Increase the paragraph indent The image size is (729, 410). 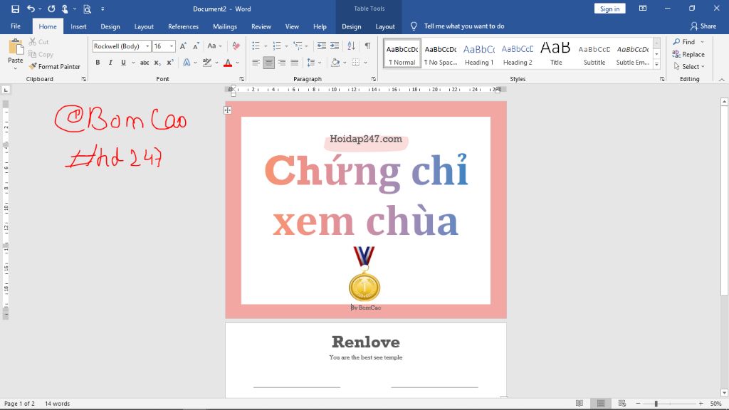pyautogui.click(x=335, y=46)
